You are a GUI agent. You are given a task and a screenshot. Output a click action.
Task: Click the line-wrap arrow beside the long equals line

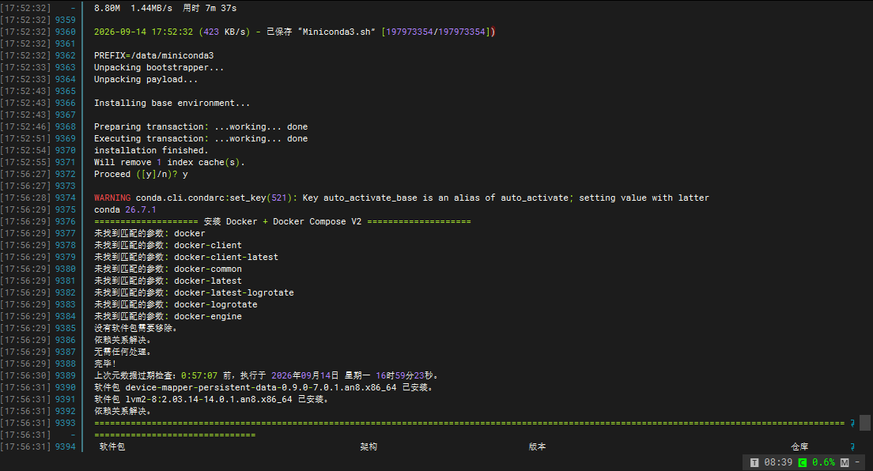(852, 423)
